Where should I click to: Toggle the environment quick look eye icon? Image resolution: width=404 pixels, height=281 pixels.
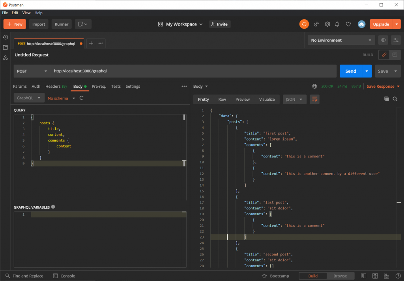pos(383,40)
